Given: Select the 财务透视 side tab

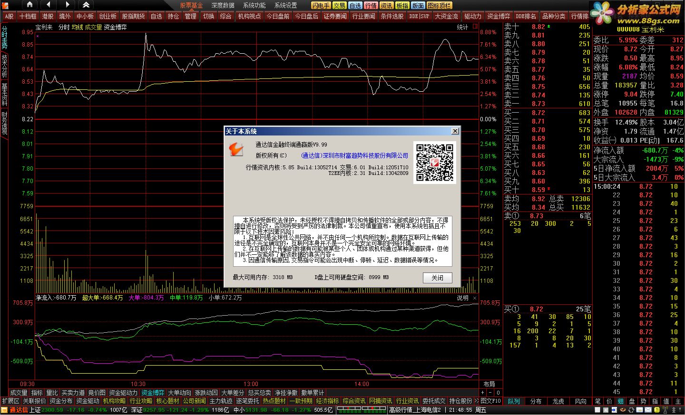Looking at the screenshot, I should click(4, 123).
